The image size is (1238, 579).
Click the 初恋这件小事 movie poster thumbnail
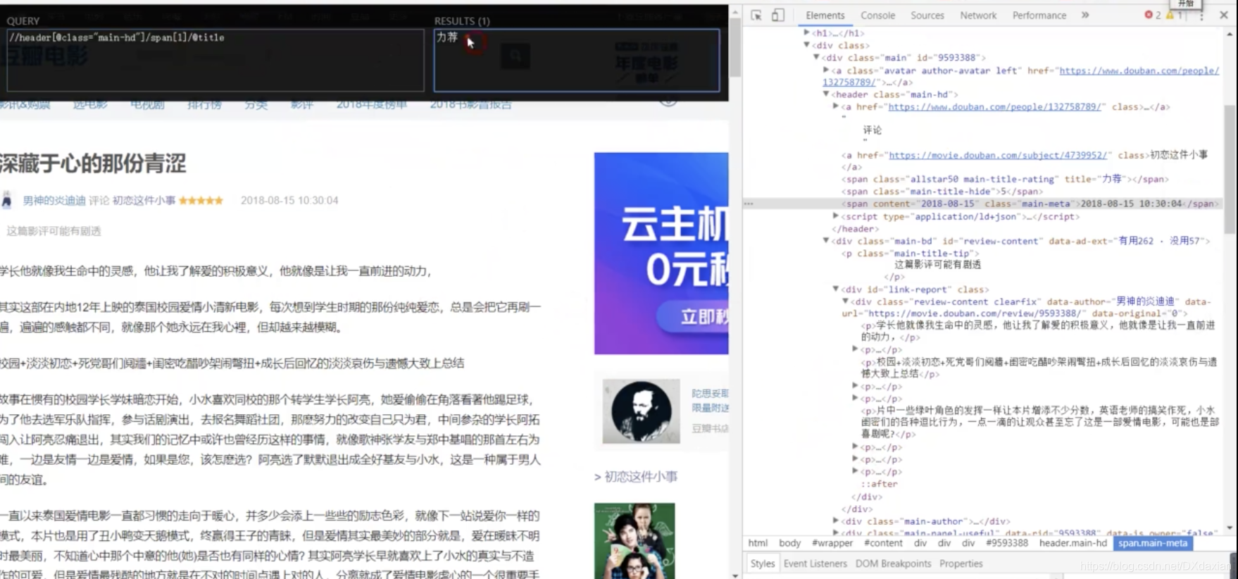point(634,541)
